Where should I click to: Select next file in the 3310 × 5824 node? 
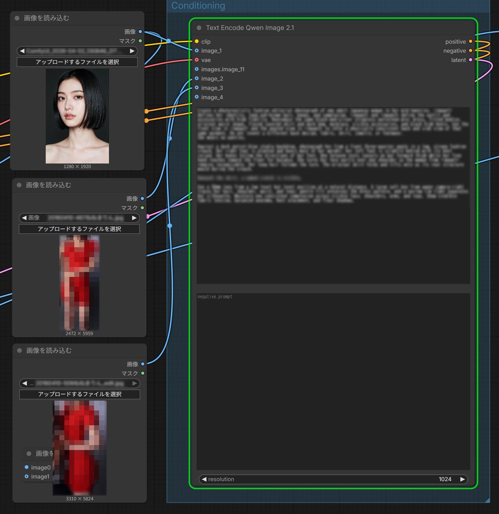coord(135,383)
